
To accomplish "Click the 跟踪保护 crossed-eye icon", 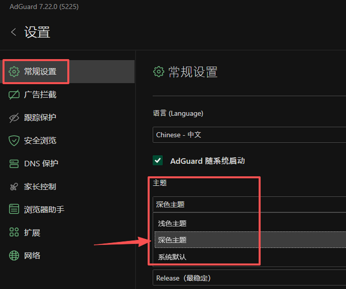I will coord(14,118).
